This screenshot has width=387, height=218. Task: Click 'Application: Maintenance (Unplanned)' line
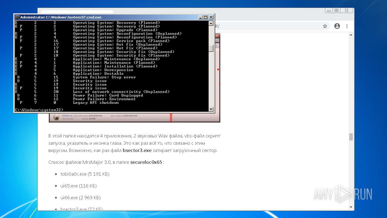point(116,59)
